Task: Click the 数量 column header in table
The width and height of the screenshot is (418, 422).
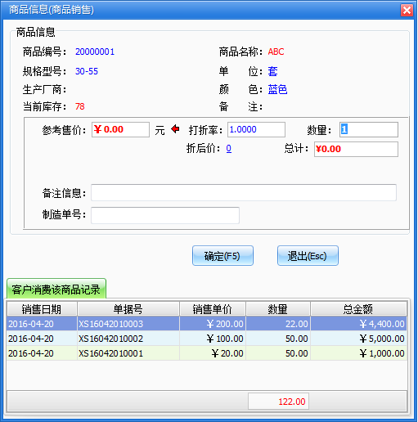Action: click(x=278, y=309)
